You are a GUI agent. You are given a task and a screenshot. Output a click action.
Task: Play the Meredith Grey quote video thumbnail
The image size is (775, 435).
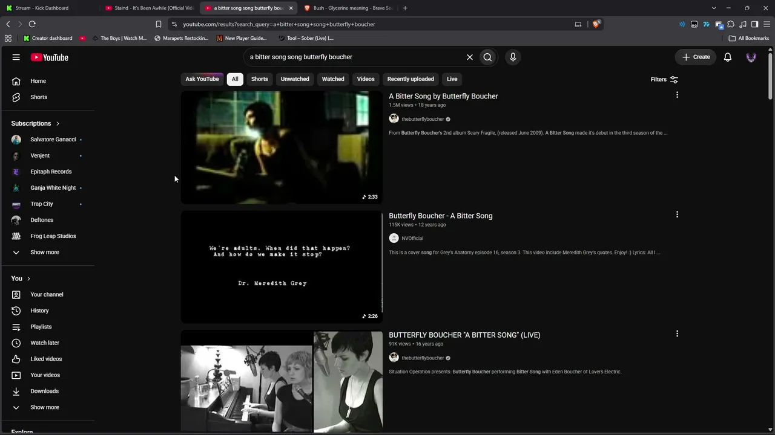click(x=282, y=266)
